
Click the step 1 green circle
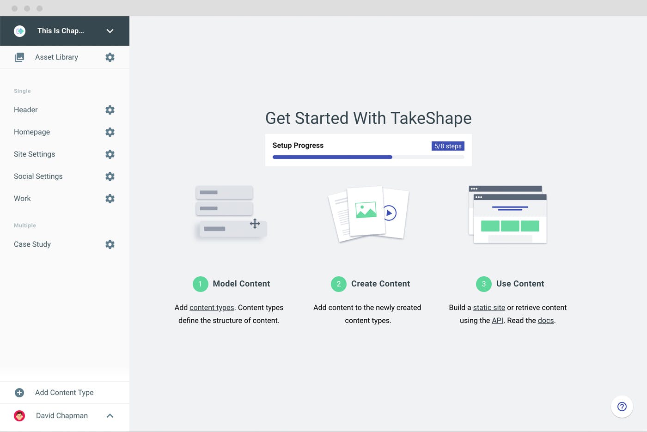[x=200, y=284]
